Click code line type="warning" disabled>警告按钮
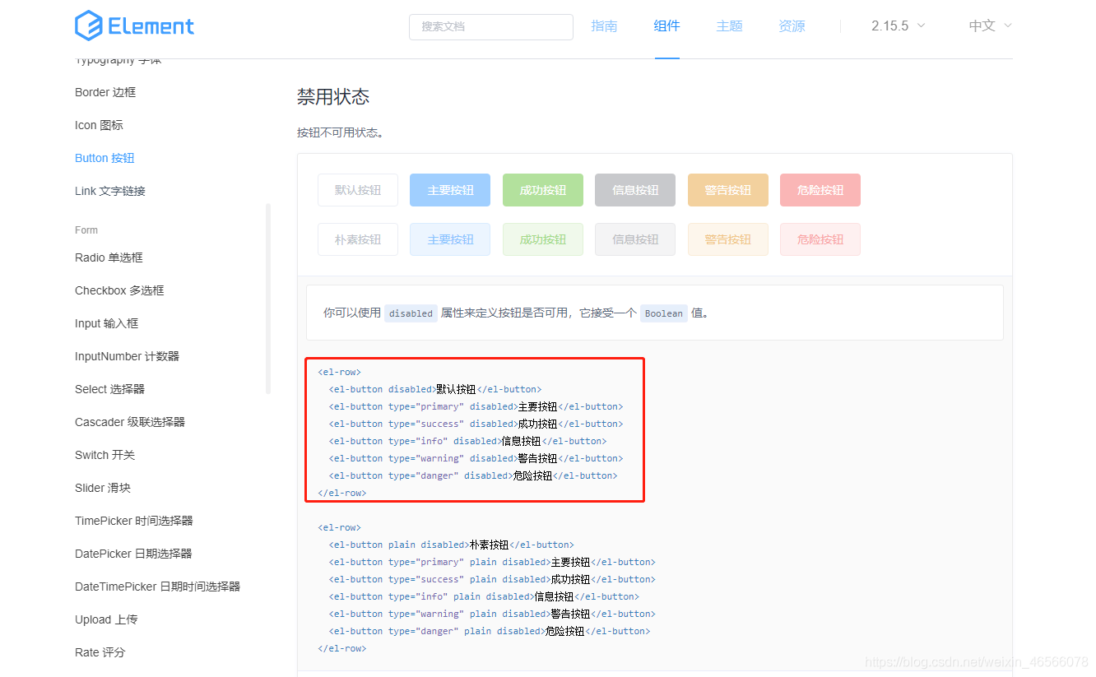1096x677 pixels. pyautogui.click(x=476, y=458)
